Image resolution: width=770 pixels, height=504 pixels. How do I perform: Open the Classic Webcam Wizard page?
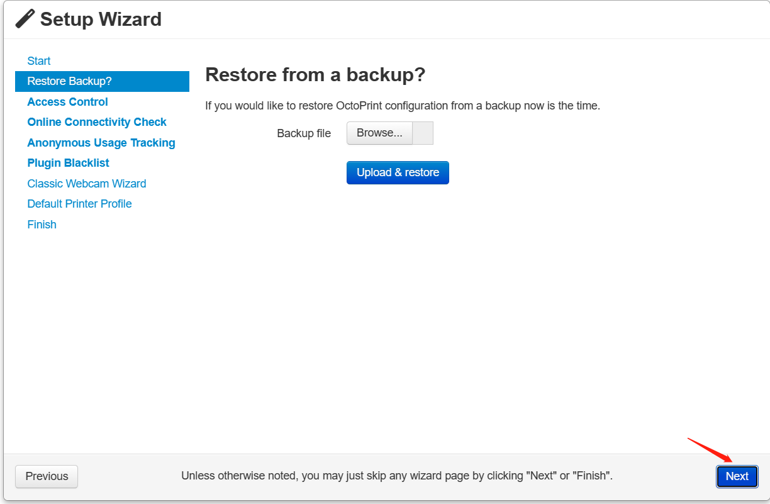pos(87,184)
